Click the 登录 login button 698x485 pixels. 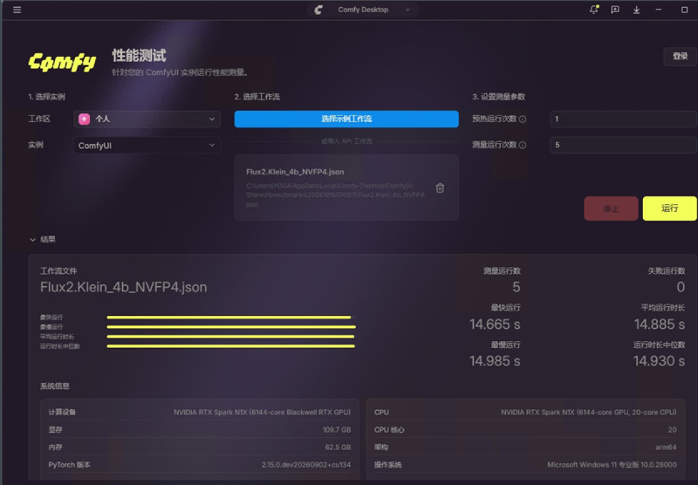pos(680,57)
